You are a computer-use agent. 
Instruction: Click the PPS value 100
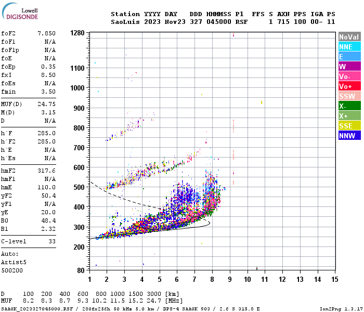300,22
